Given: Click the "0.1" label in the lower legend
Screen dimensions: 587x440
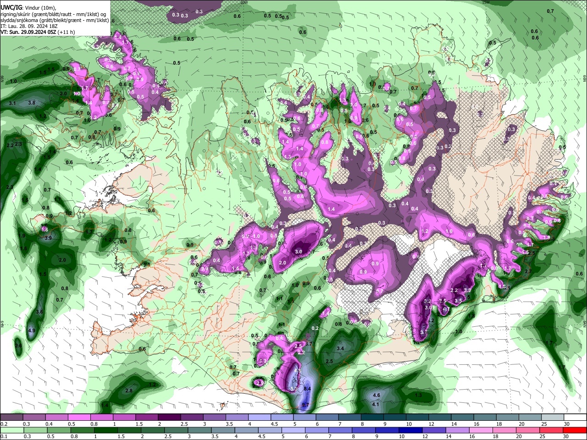Looking at the screenshot, I should 4,437.
